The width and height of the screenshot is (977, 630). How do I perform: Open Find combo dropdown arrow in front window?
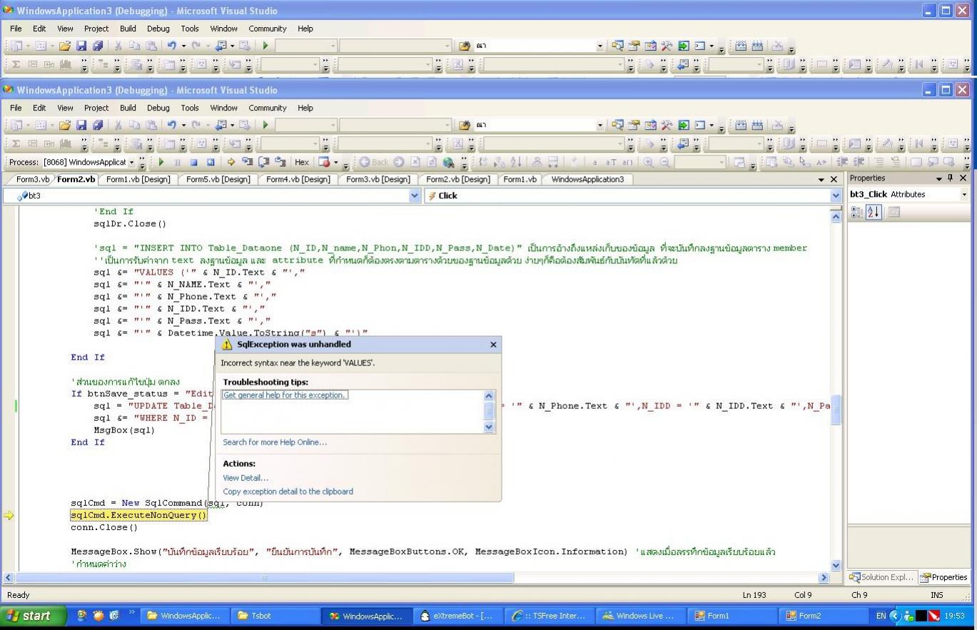pos(600,125)
